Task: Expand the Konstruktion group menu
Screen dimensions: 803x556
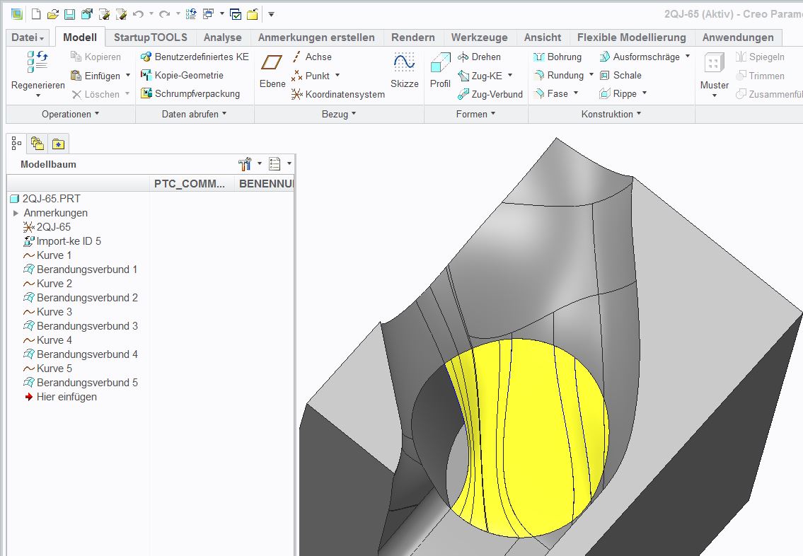Action: [x=611, y=114]
